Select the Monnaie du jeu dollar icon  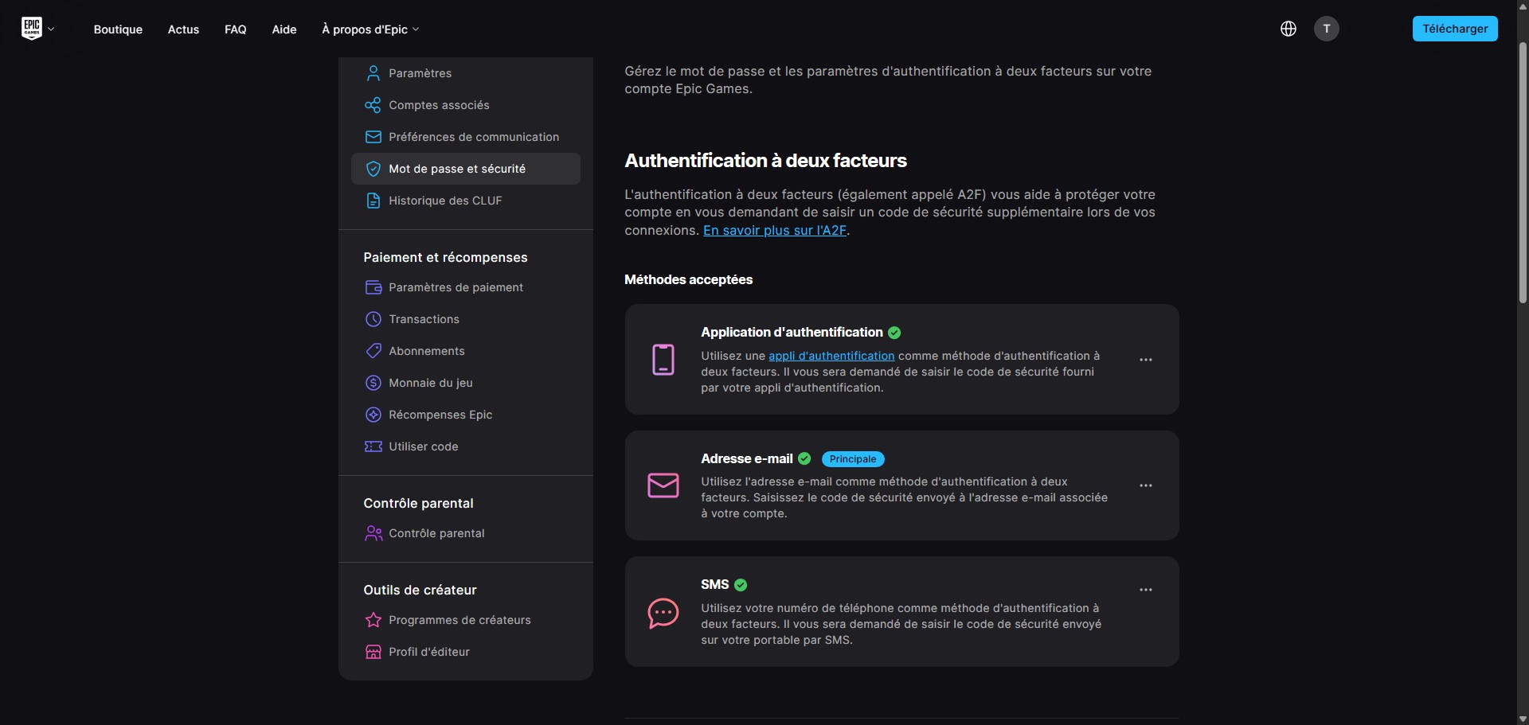373,383
